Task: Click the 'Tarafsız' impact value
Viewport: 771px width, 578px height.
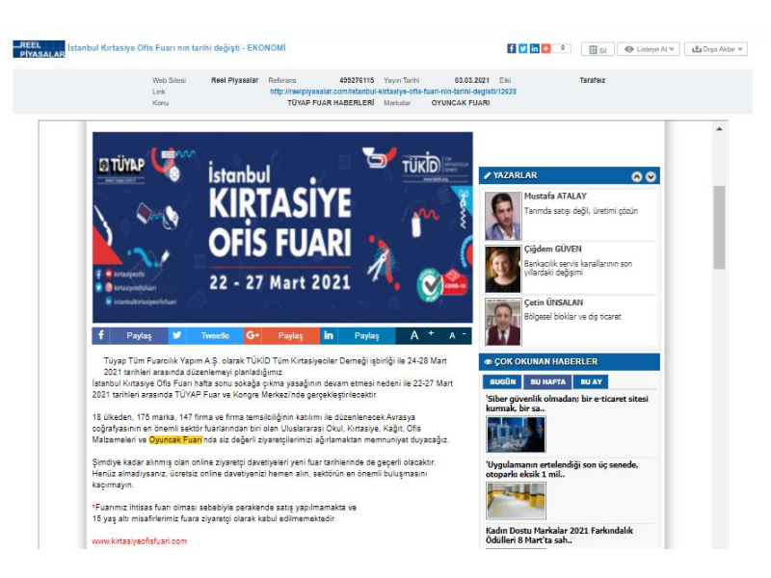Action: (x=592, y=80)
